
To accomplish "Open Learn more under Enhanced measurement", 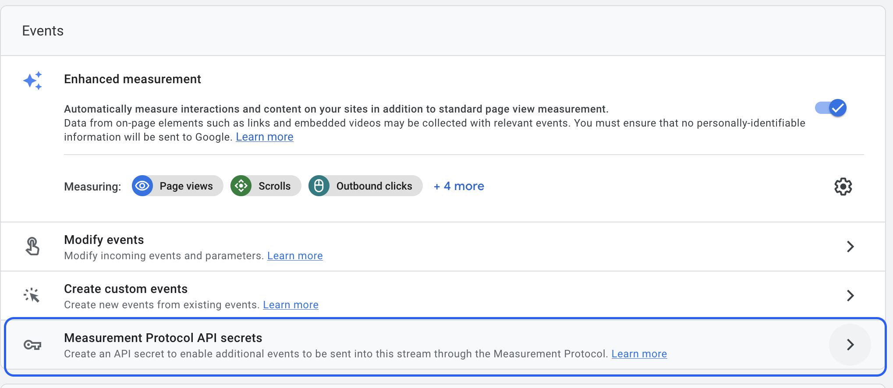I will point(265,137).
